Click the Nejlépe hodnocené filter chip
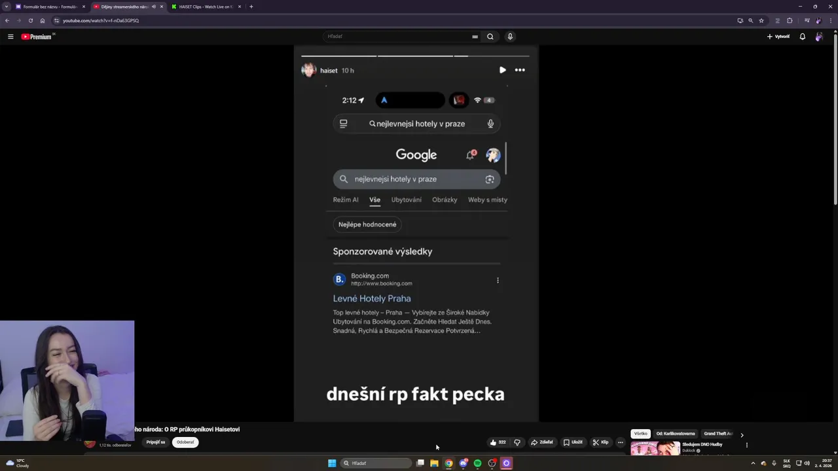Image resolution: width=838 pixels, height=471 pixels. point(367,224)
